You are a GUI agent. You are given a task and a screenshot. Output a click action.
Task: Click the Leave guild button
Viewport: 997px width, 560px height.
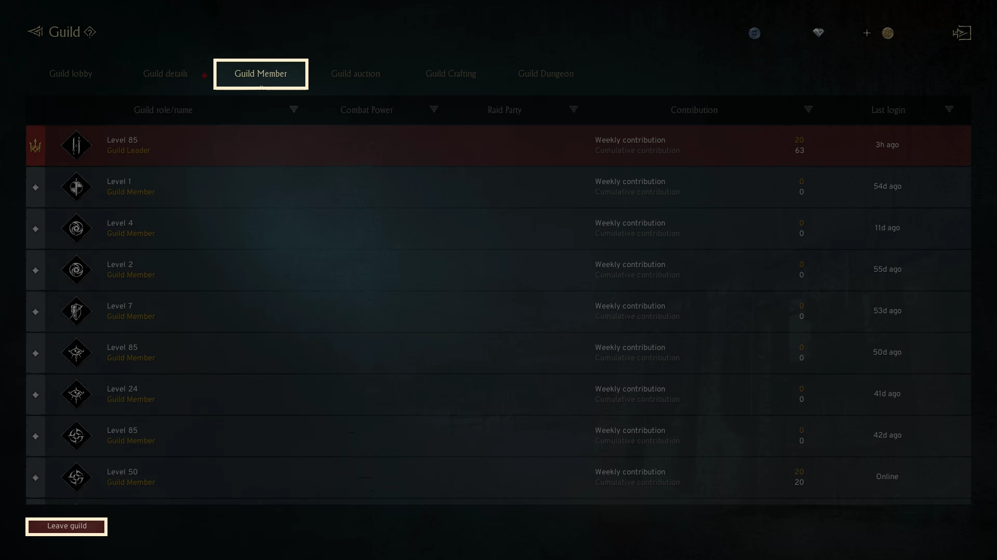click(66, 526)
